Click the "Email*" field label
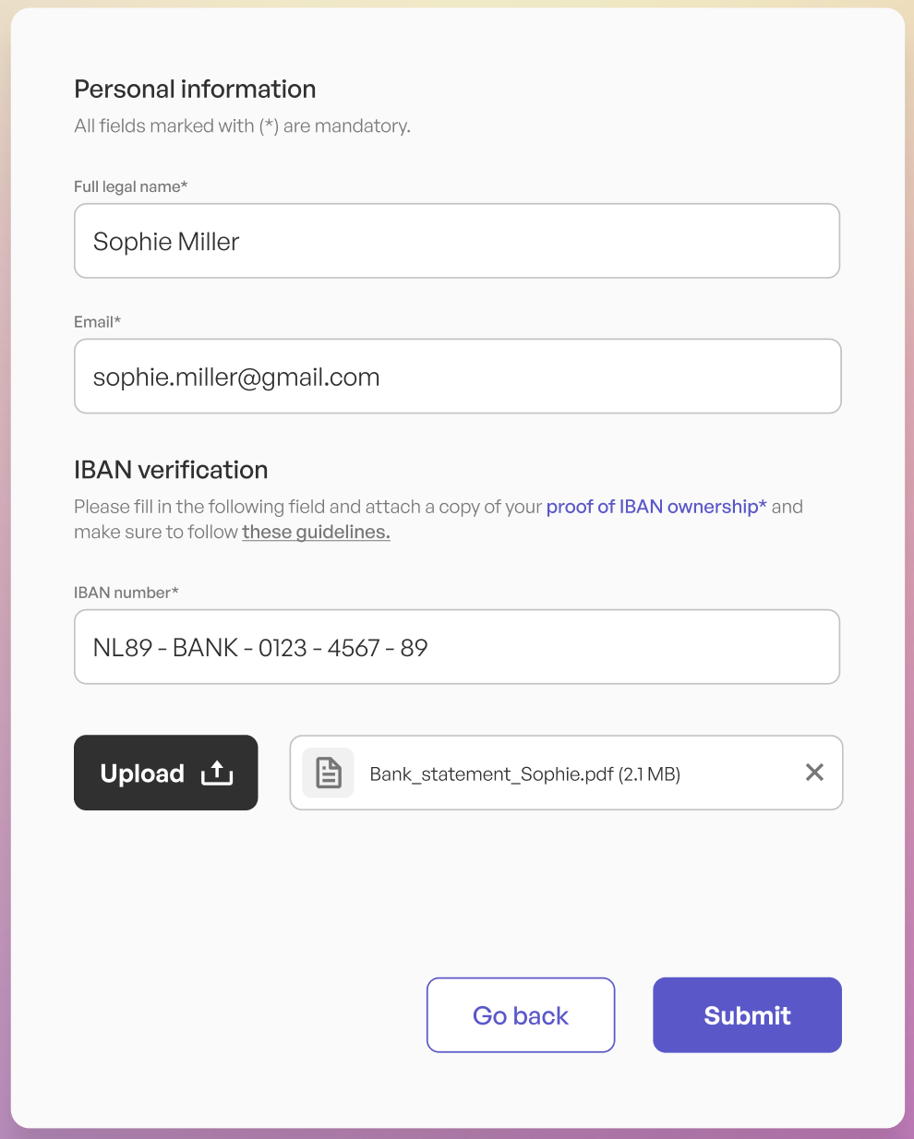The height and width of the screenshot is (1139, 914). (x=97, y=322)
